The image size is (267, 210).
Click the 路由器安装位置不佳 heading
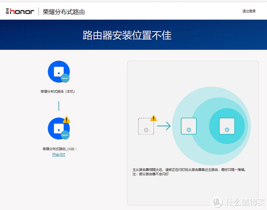(x=127, y=35)
